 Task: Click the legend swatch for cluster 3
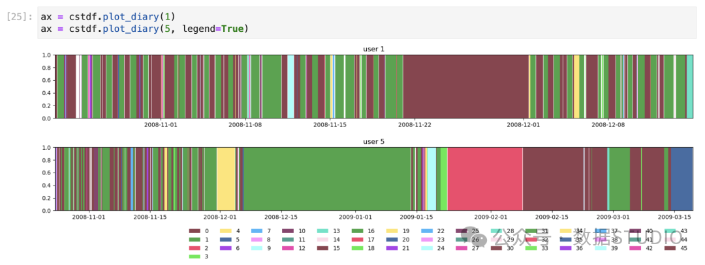(195, 257)
